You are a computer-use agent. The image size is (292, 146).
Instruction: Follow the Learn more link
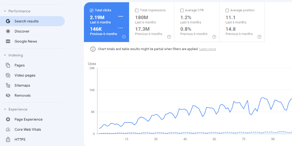(x=207, y=49)
